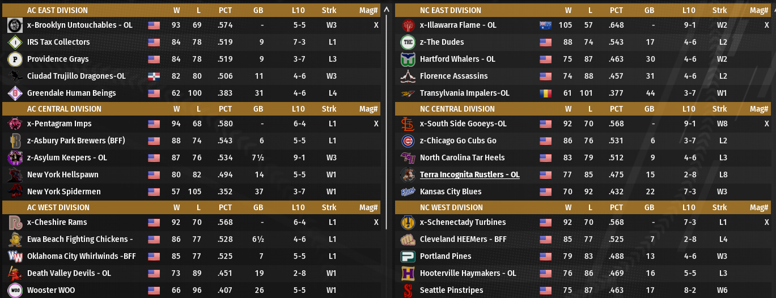Click the South Side Gooeys logo
Screen dimensions: 776x298
tap(408, 124)
